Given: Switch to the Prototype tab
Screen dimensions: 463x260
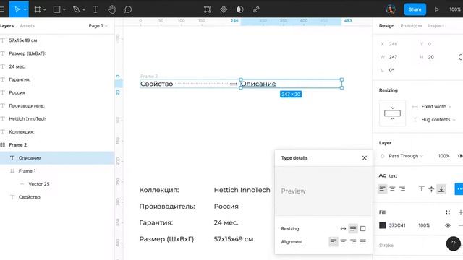Looking at the screenshot, I should coord(411,26).
